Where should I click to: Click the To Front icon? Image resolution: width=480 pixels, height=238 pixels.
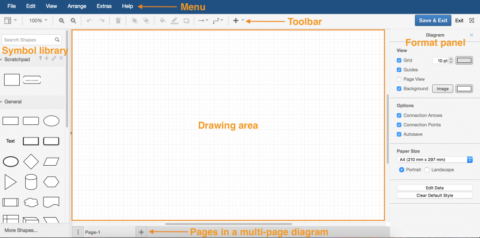point(135,21)
